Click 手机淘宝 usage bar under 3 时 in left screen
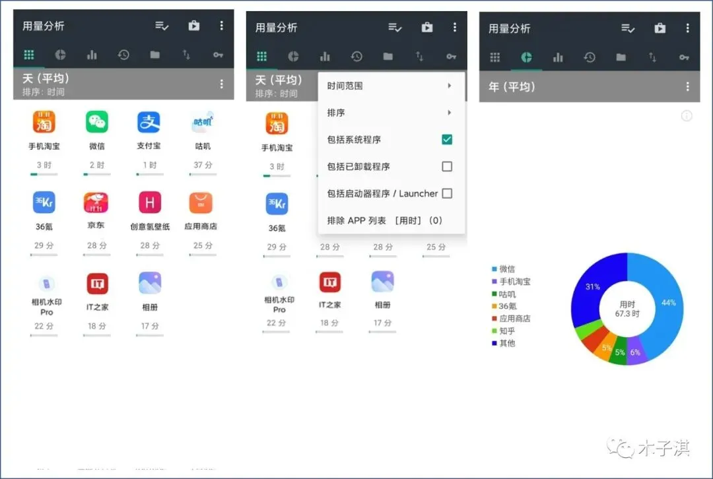 [44, 175]
